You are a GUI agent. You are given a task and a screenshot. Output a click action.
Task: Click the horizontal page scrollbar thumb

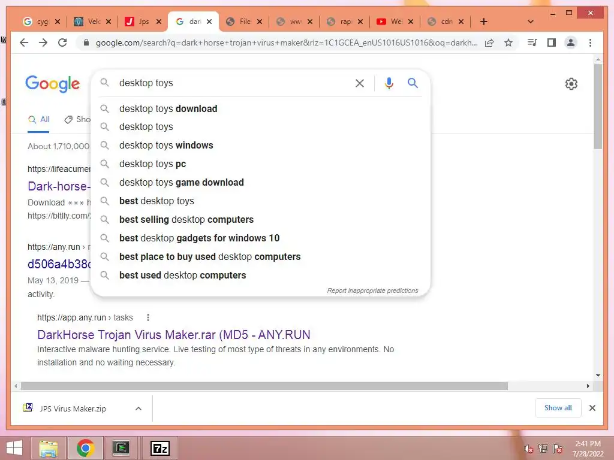click(264, 386)
